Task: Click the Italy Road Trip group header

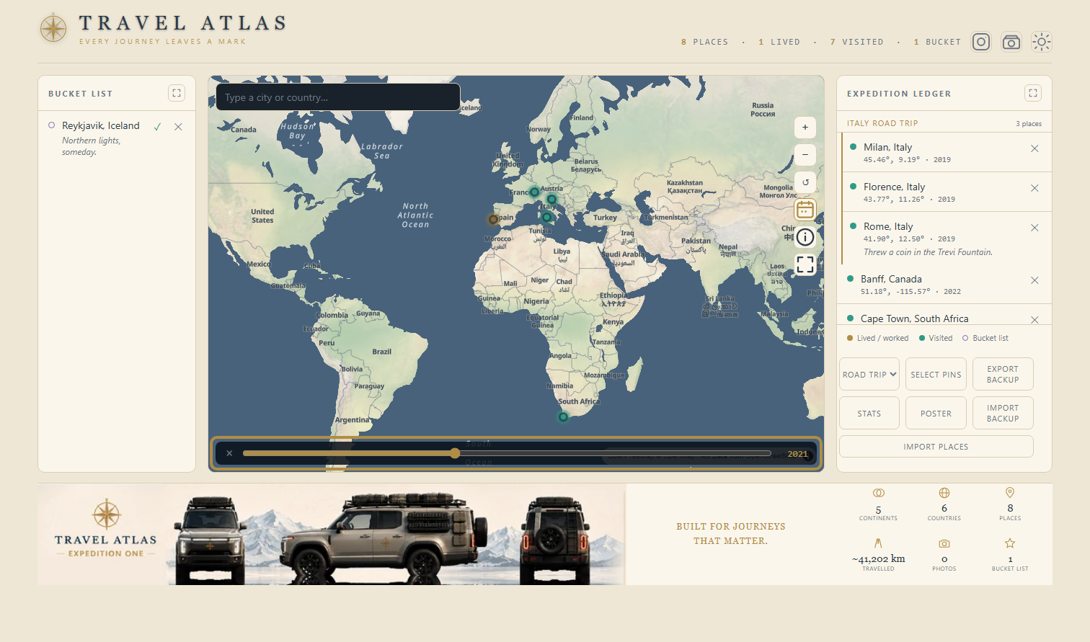Action: pyautogui.click(x=944, y=123)
